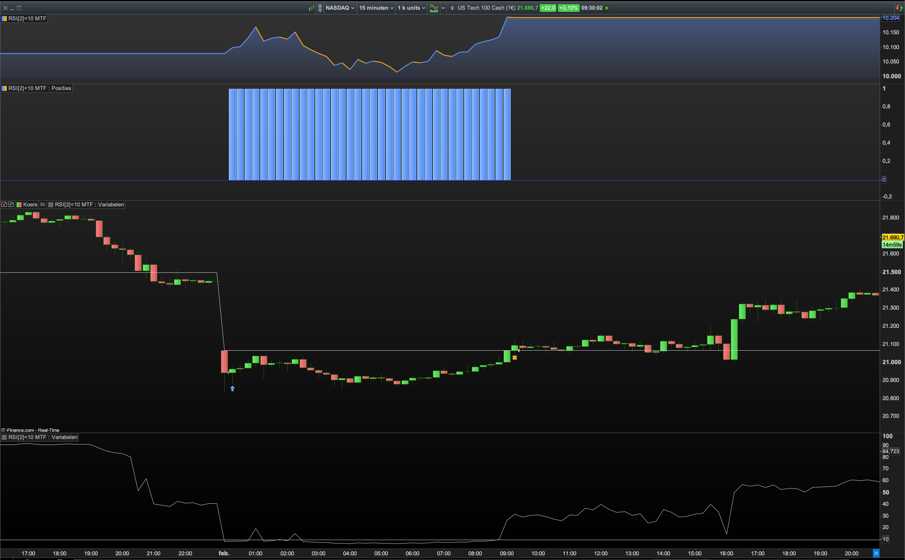
Task: Click the RSI[2]<10 MTF : Posities label
Action: click(40, 88)
